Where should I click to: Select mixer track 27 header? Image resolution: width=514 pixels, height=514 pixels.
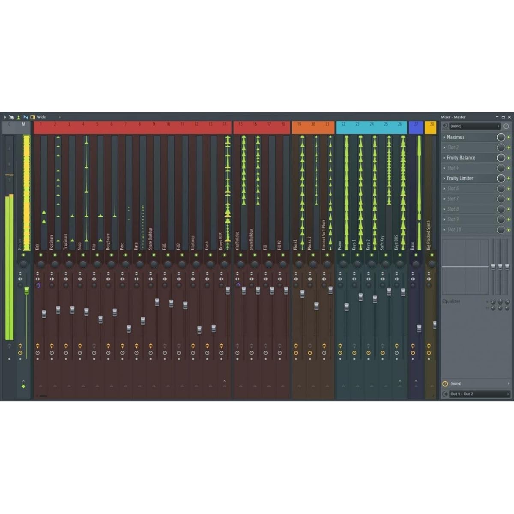pos(416,127)
